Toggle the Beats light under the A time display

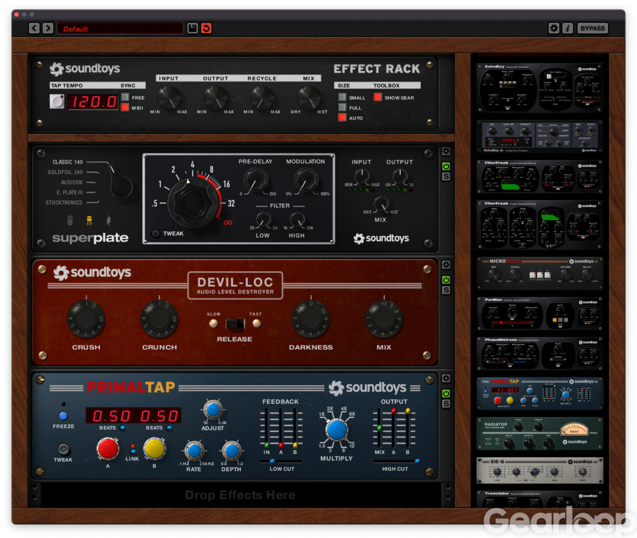coord(122,428)
